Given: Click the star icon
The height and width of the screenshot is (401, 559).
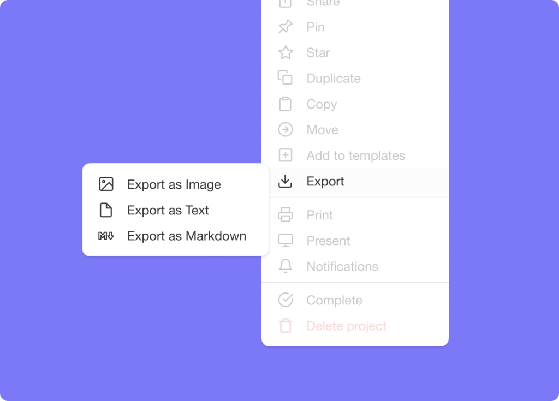Looking at the screenshot, I should [286, 53].
